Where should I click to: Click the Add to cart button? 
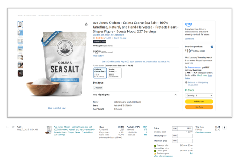tap(199, 101)
